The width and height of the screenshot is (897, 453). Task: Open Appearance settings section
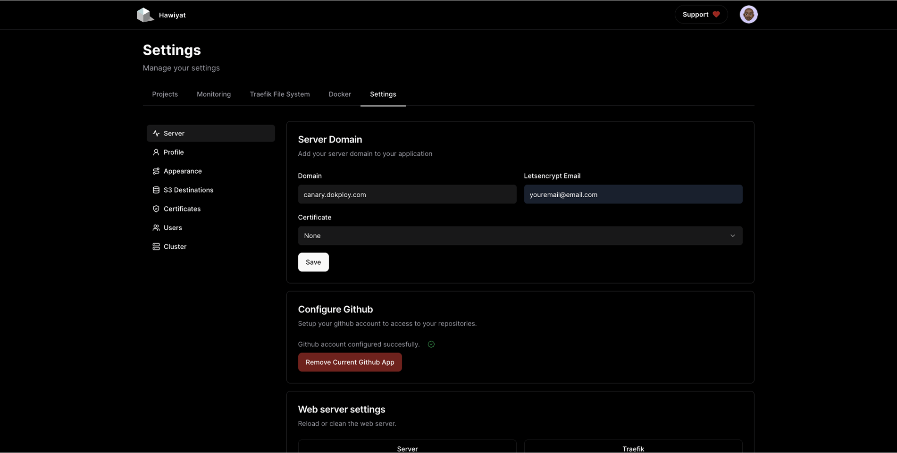(x=211, y=171)
